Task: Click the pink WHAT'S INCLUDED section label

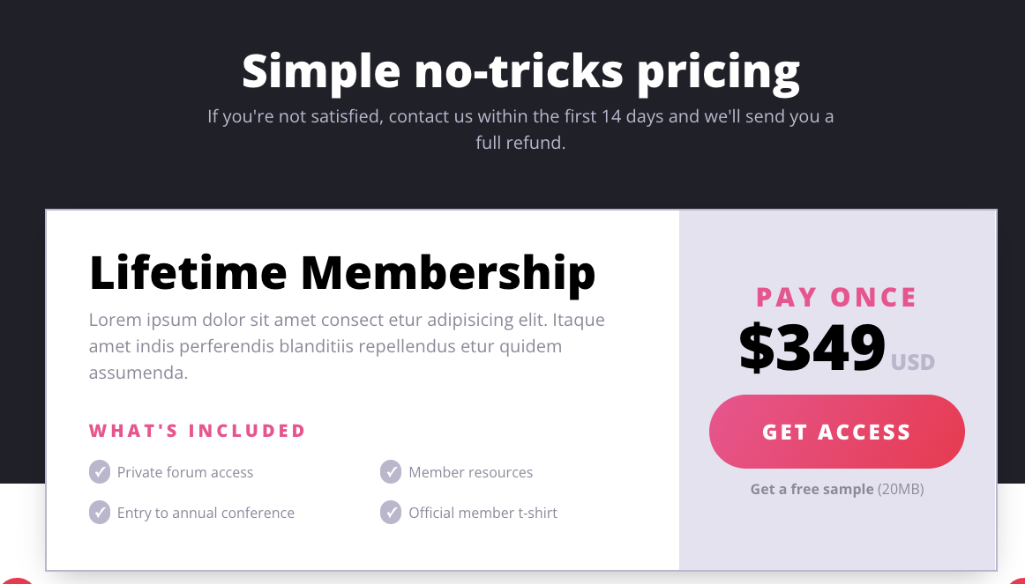Action: click(197, 431)
